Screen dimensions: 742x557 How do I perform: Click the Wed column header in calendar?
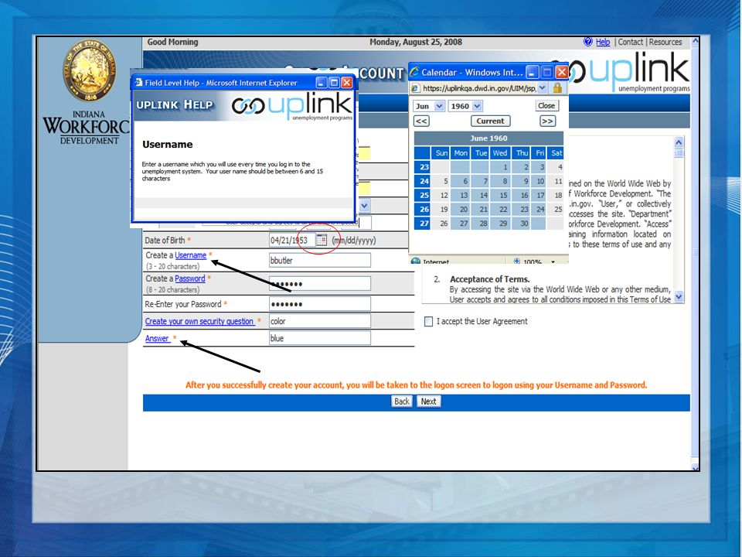click(500, 153)
